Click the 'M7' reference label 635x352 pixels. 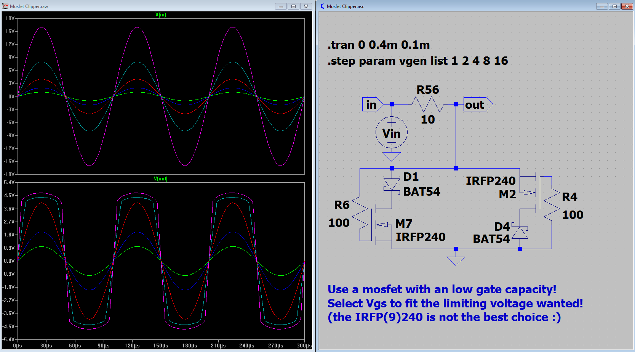404,223
